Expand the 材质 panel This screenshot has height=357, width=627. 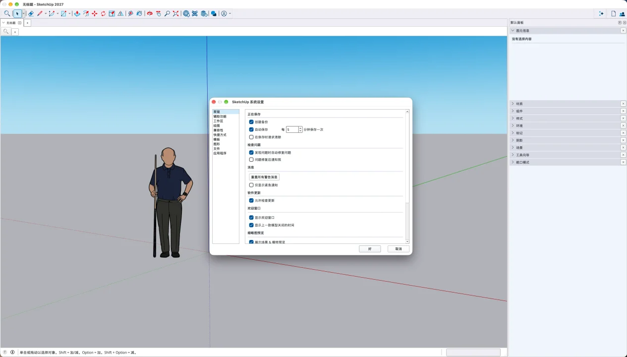click(513, 104)
